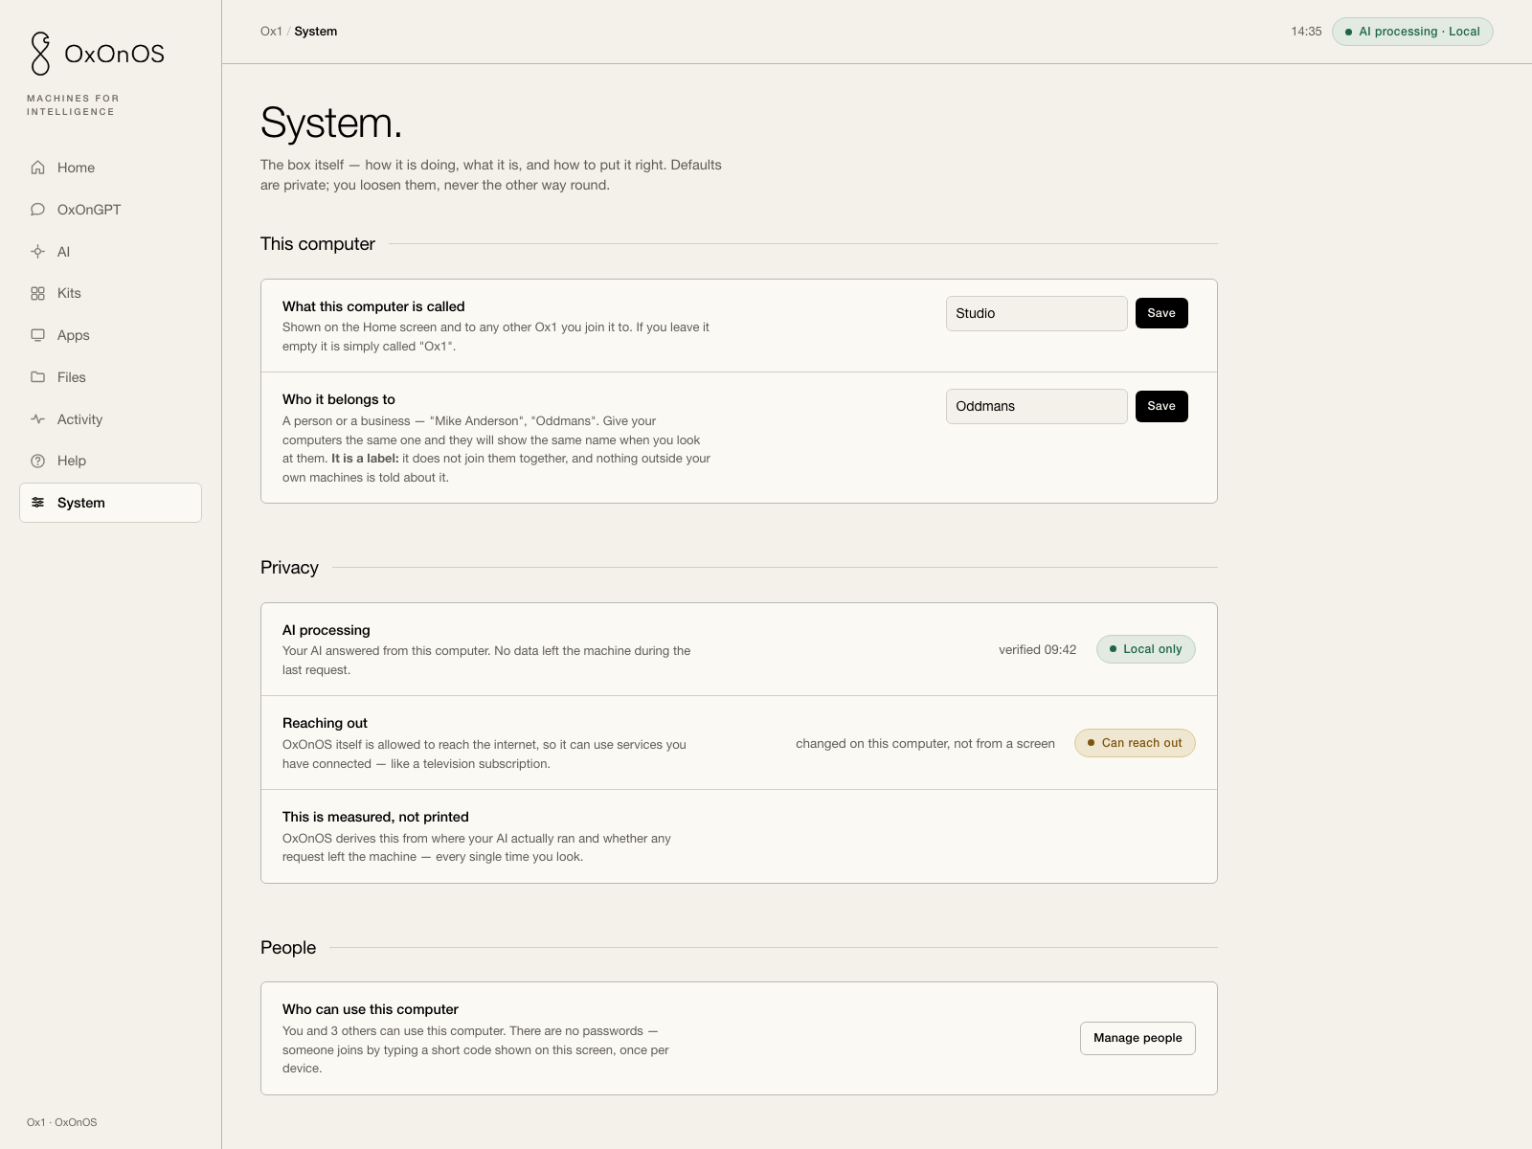The width and height of the screenshot is (1532, 1149).
Task: Open Manage people
Action: [x=1138, y=1038]
